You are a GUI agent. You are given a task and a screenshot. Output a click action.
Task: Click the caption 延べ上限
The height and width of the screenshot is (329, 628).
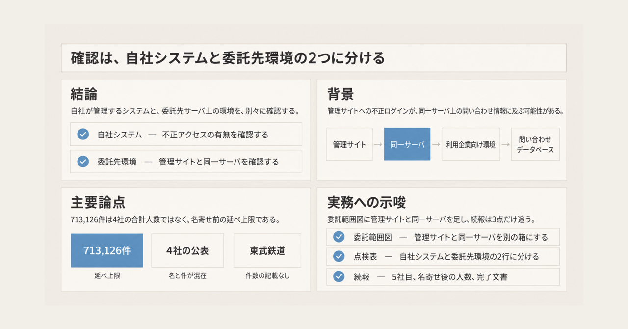(x=107, y=276)
